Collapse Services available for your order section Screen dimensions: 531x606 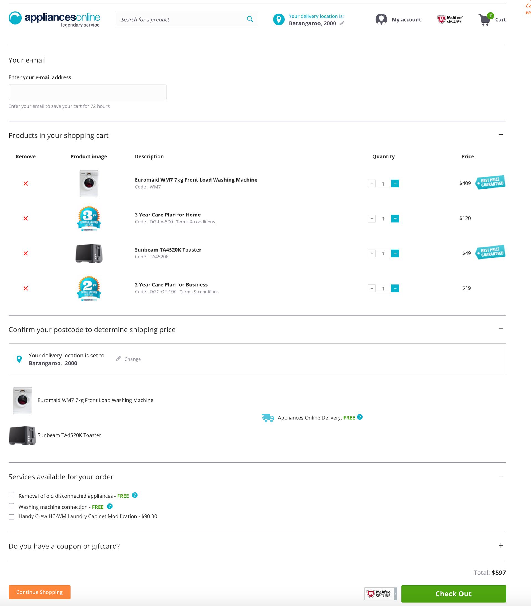click(x=501, y=476)
